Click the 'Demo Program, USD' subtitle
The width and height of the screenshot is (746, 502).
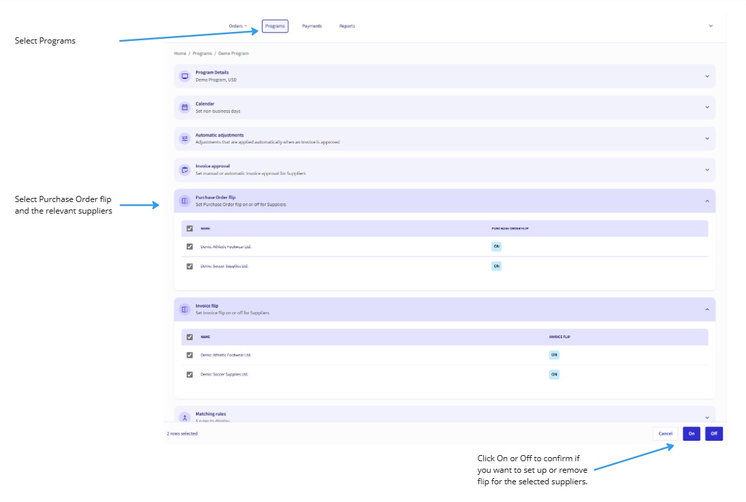[216, 80]
